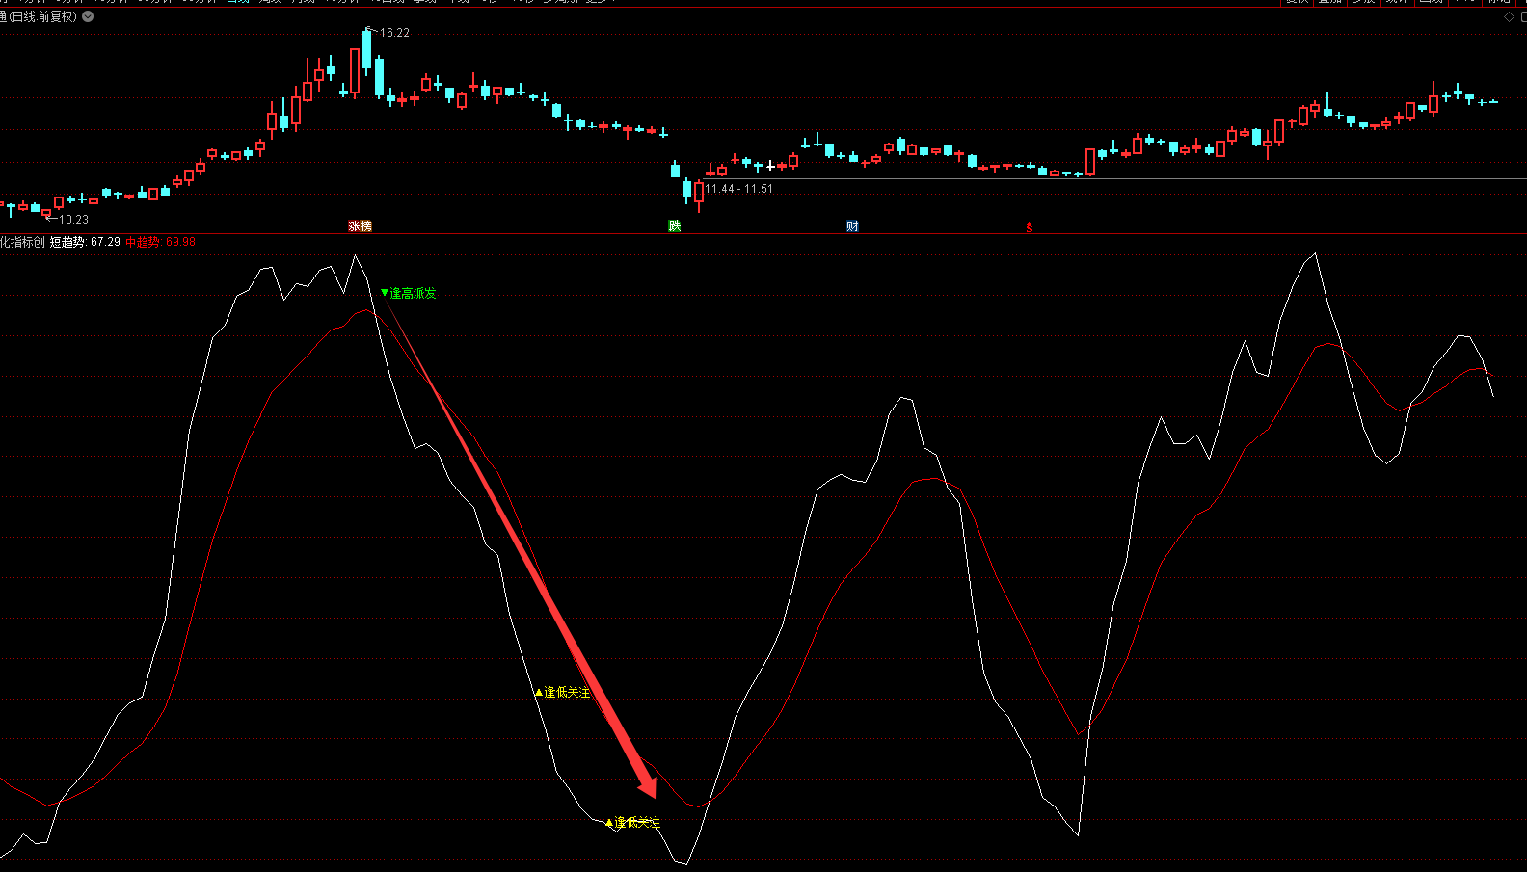Viewport: 1527px width, 872px height.
Task: Select the green 逢高派发 sell signal
Action: pos(409,293)
